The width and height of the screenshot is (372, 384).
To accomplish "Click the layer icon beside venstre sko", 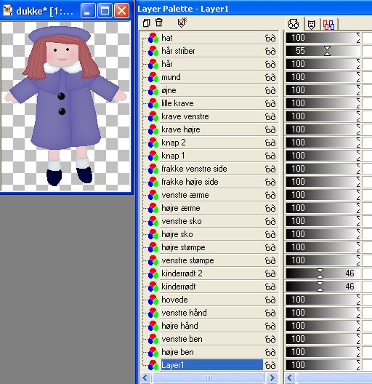I will coord(153,221).
